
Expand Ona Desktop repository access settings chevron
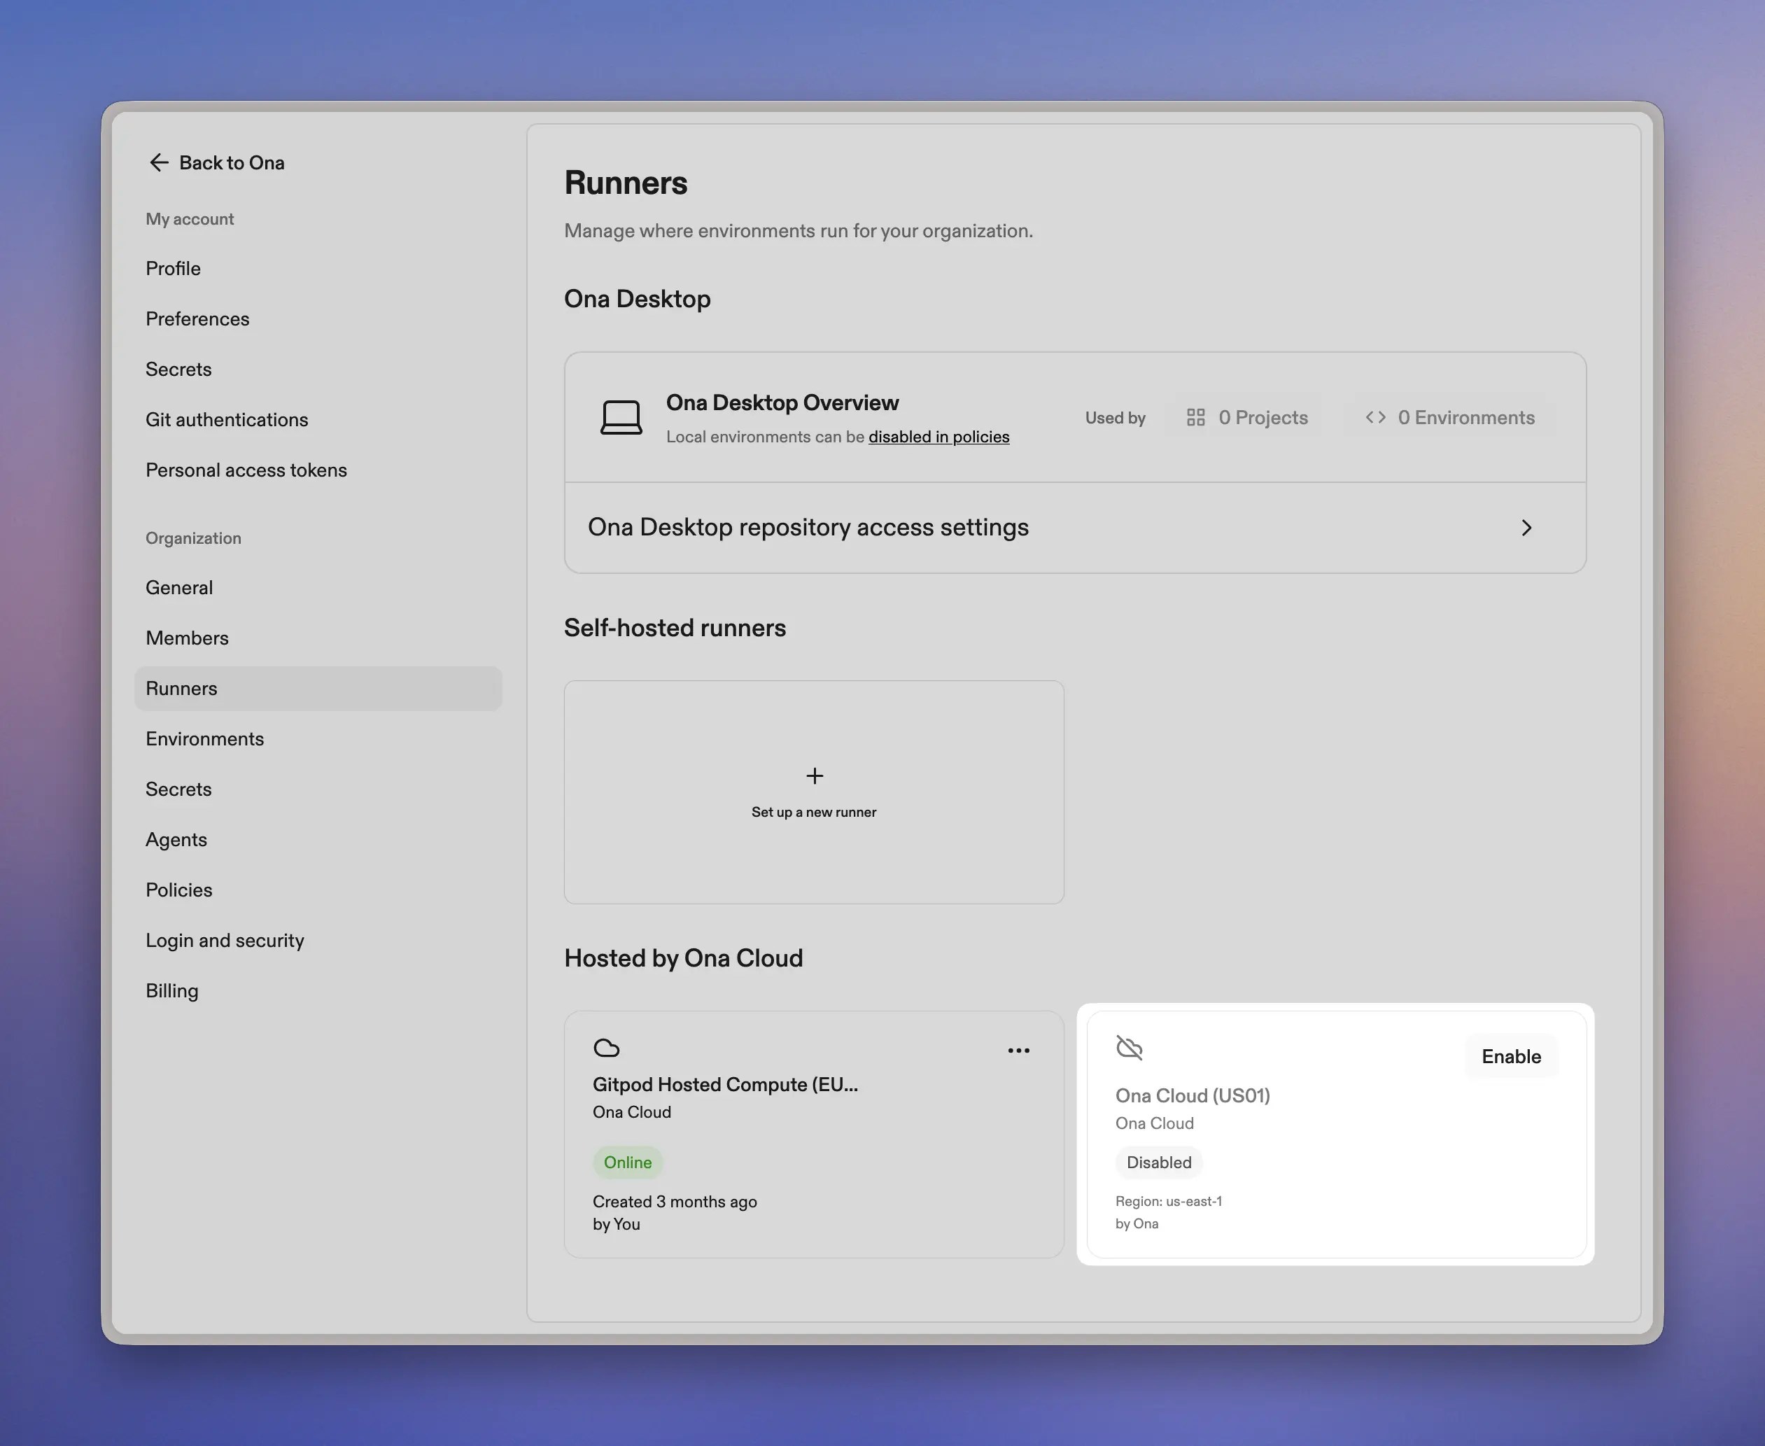pos(1526,527)
